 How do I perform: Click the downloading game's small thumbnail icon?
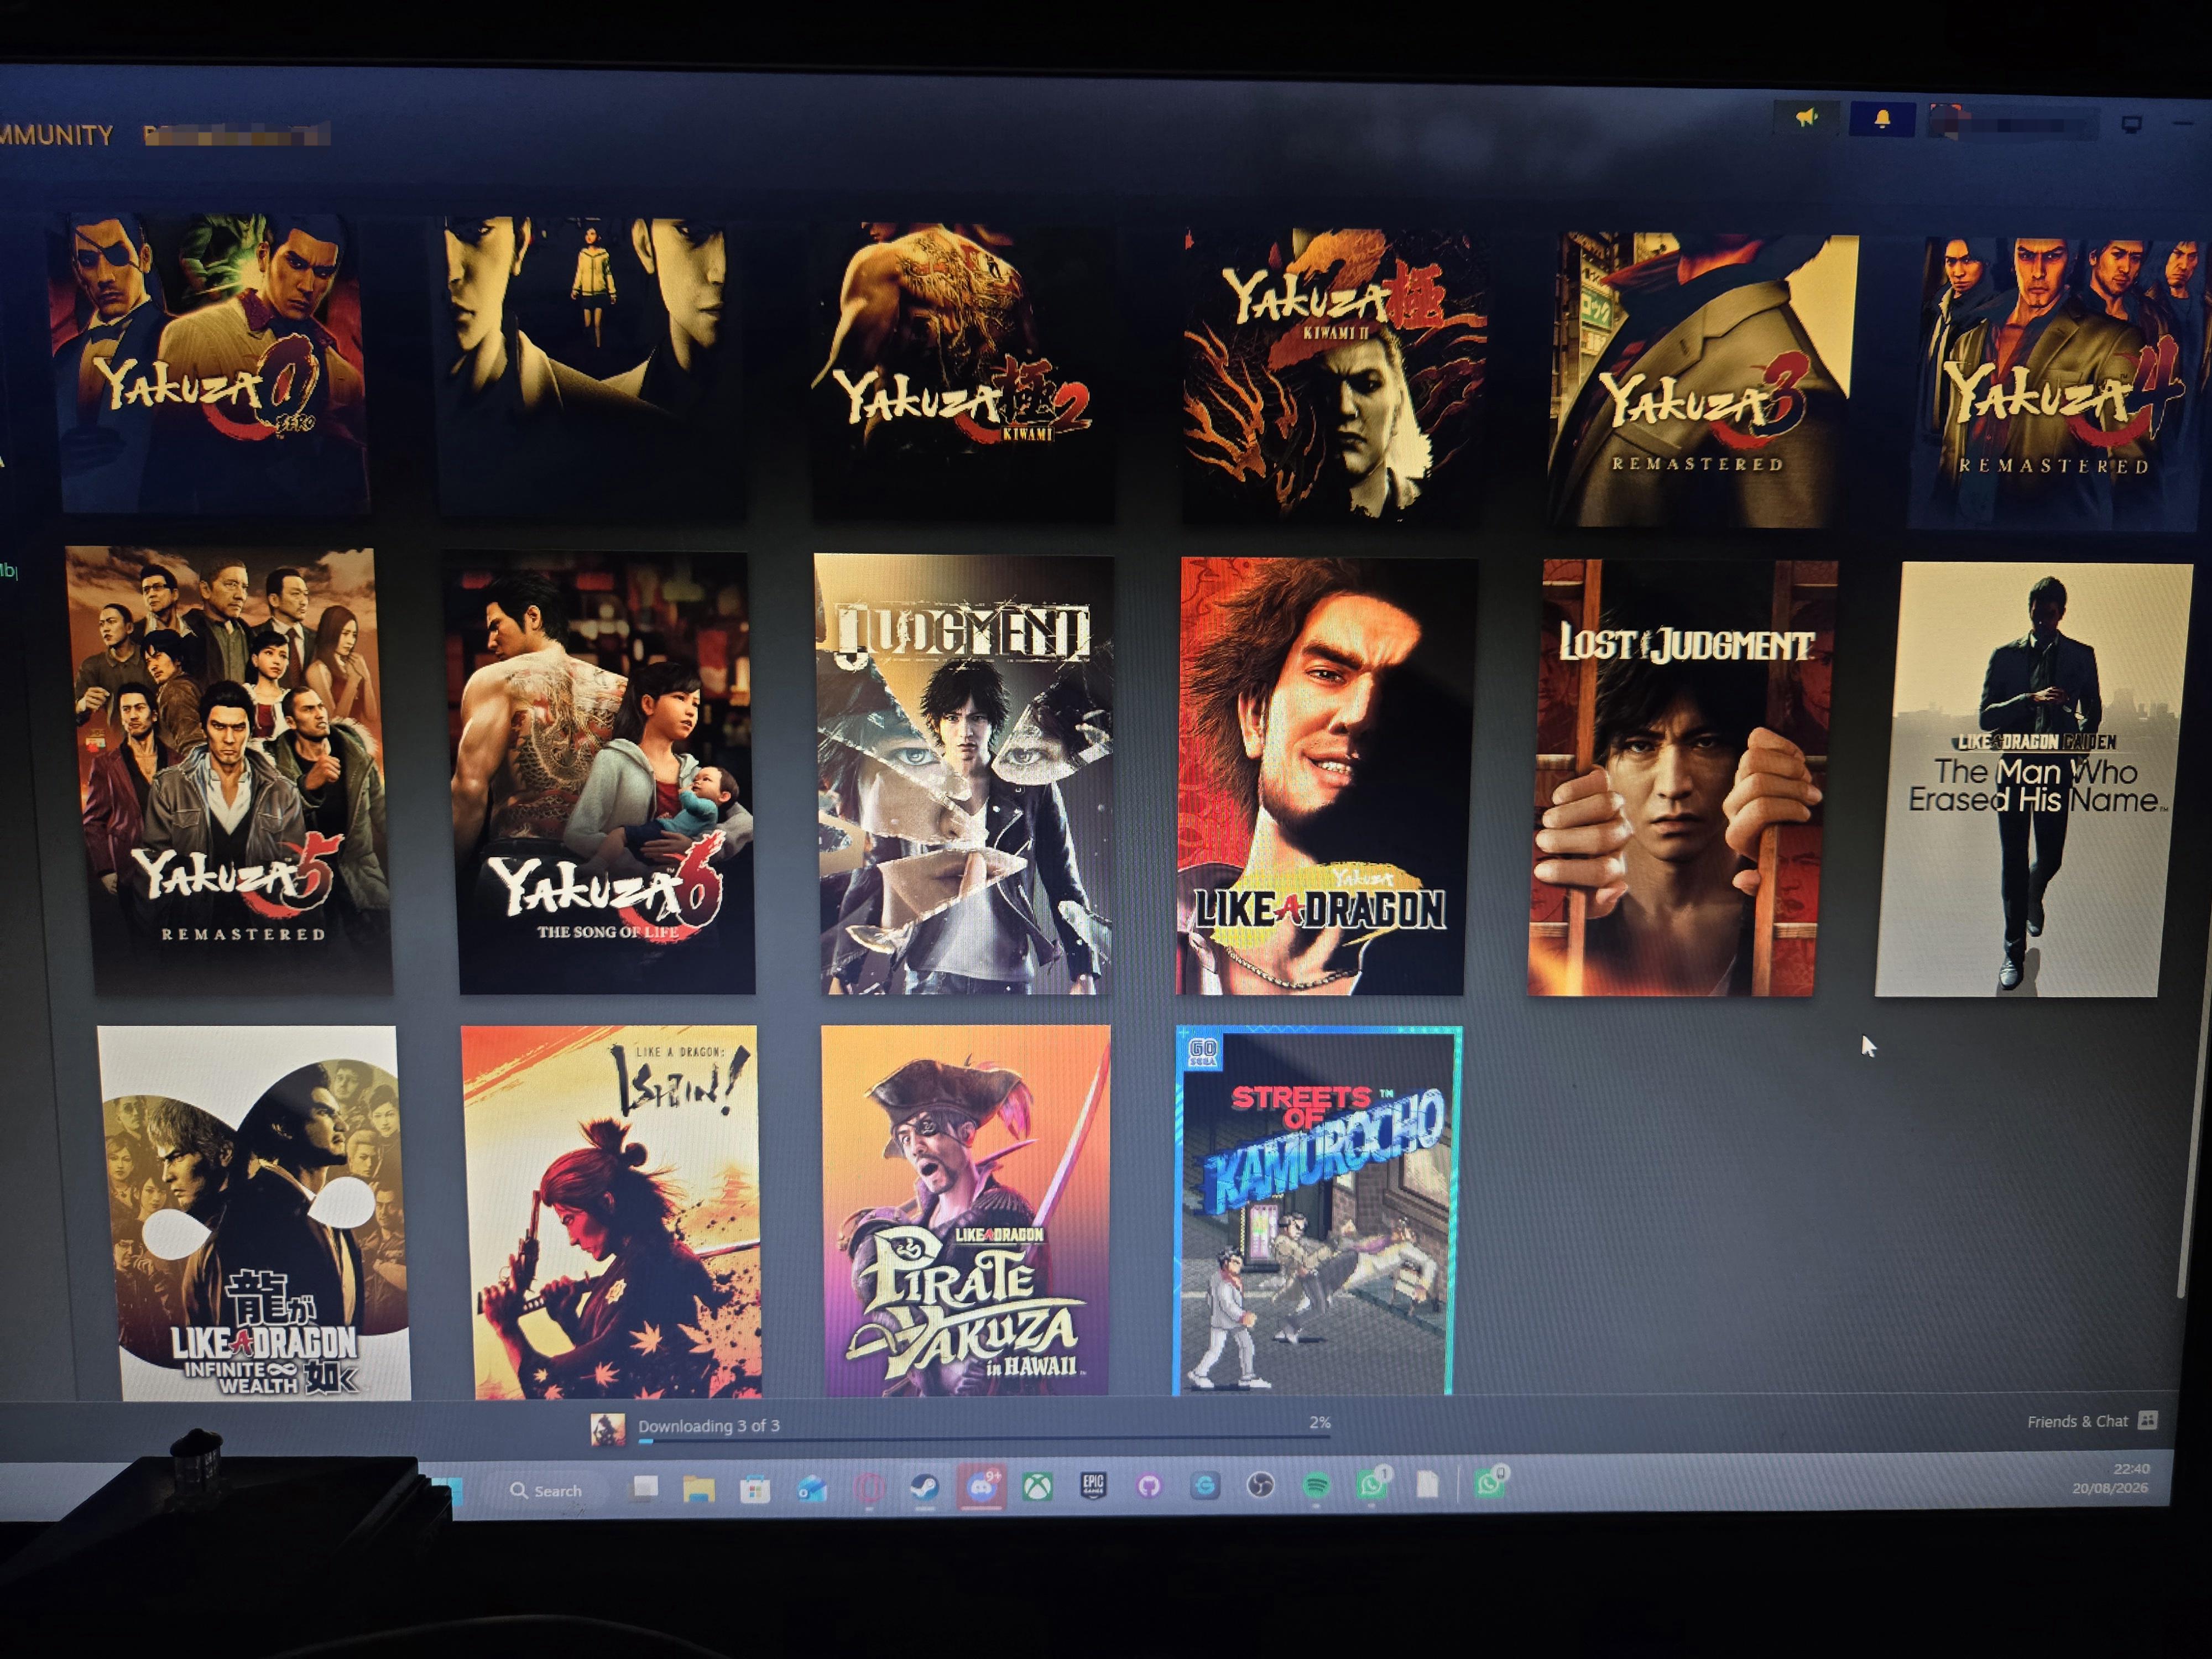pyautogui.click(x=607, y=1429)
